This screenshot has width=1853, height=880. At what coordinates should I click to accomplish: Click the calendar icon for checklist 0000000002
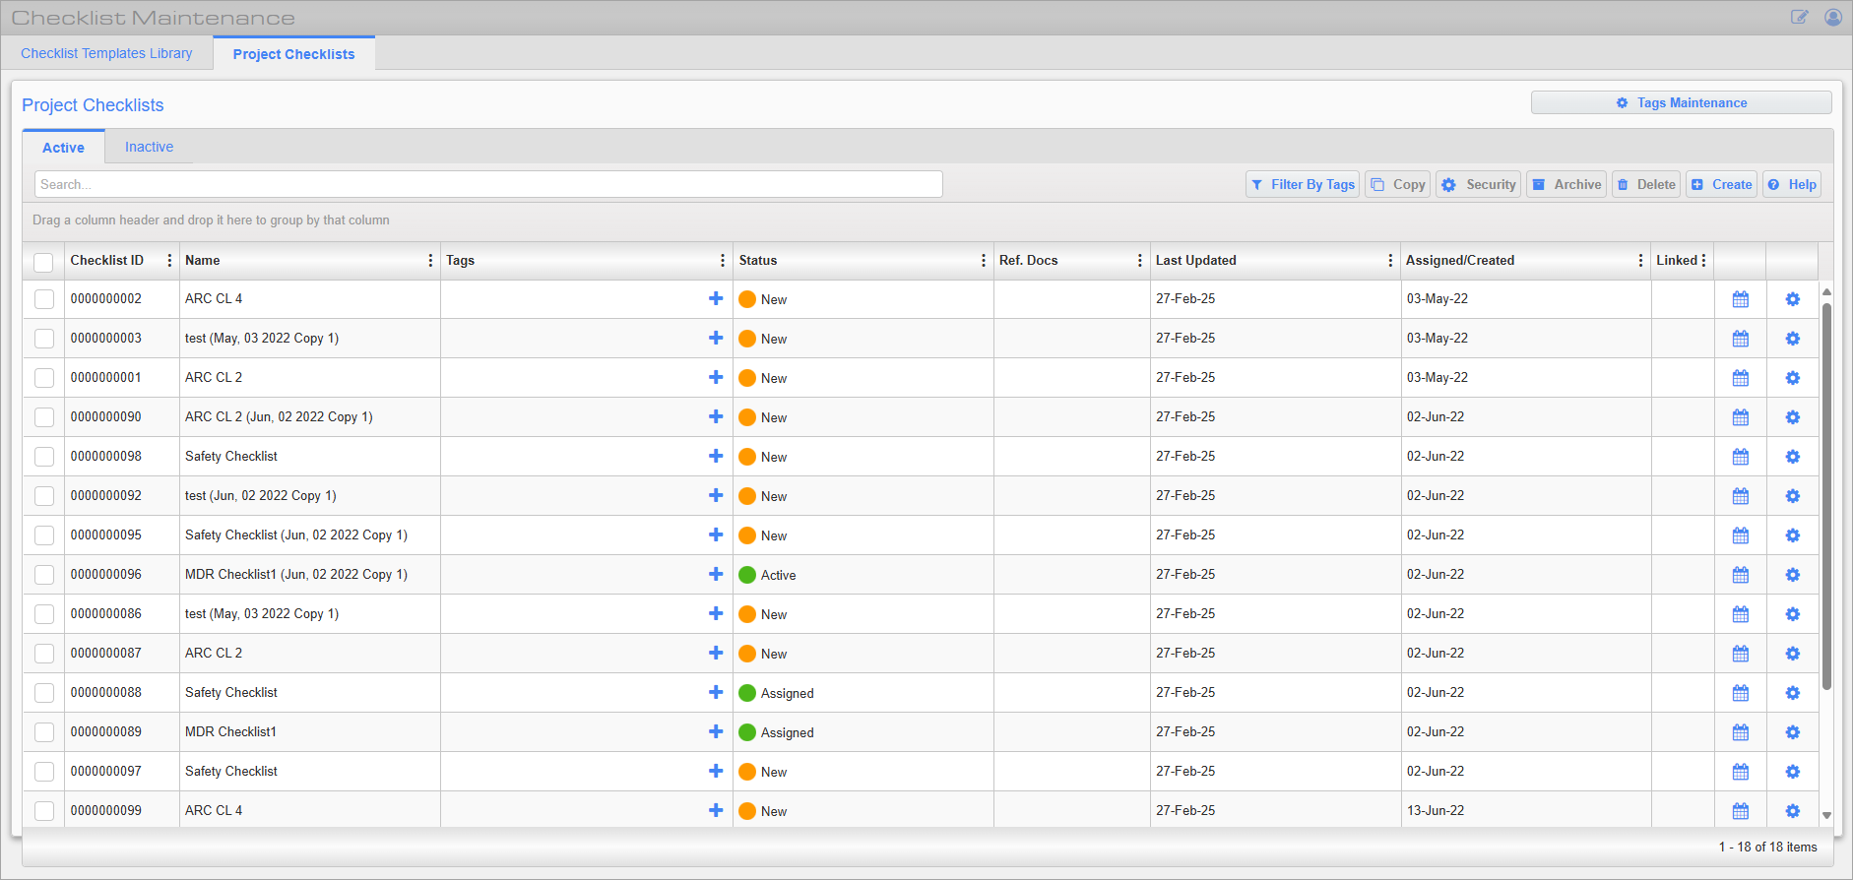pos(1740,299)
